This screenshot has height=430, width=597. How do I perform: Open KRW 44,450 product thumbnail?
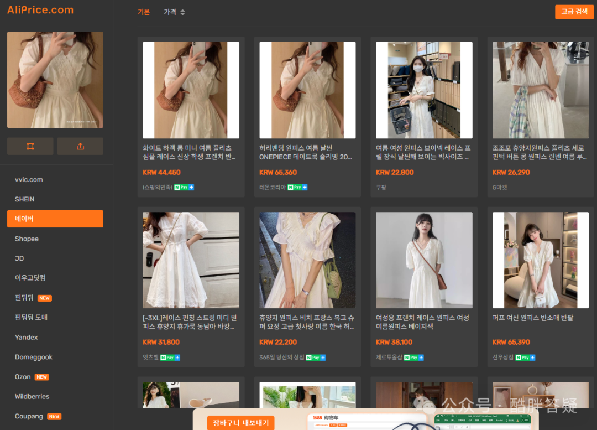pyautogui.click(x=191, y=90)
